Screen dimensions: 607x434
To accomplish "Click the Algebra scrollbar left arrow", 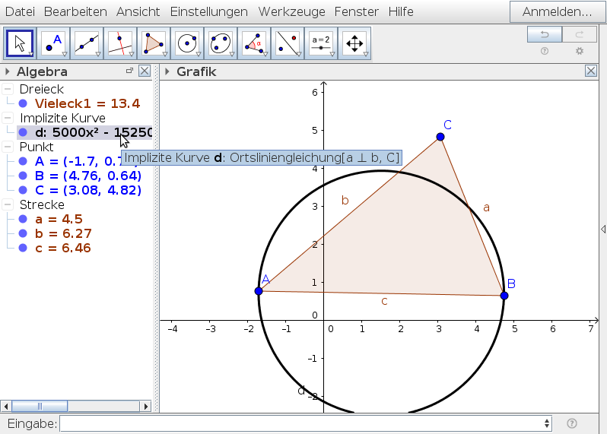I will click(x=6, y=406).
